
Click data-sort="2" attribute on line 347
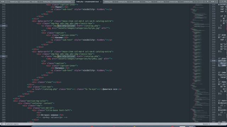tap(45, 21)
